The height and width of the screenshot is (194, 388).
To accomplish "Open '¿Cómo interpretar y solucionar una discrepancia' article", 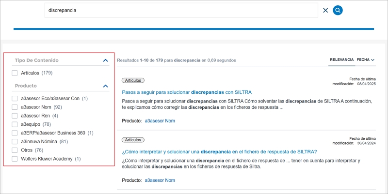I will pos(219,151).
